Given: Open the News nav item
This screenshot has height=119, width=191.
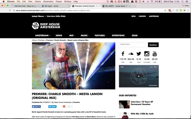Looking at the screenshot, I should (x=59, y=35).
